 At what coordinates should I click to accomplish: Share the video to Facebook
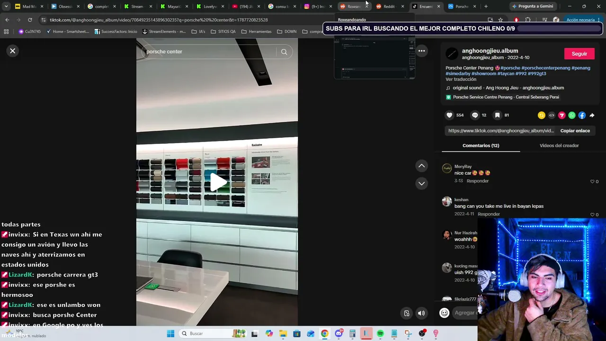(582, 115)
